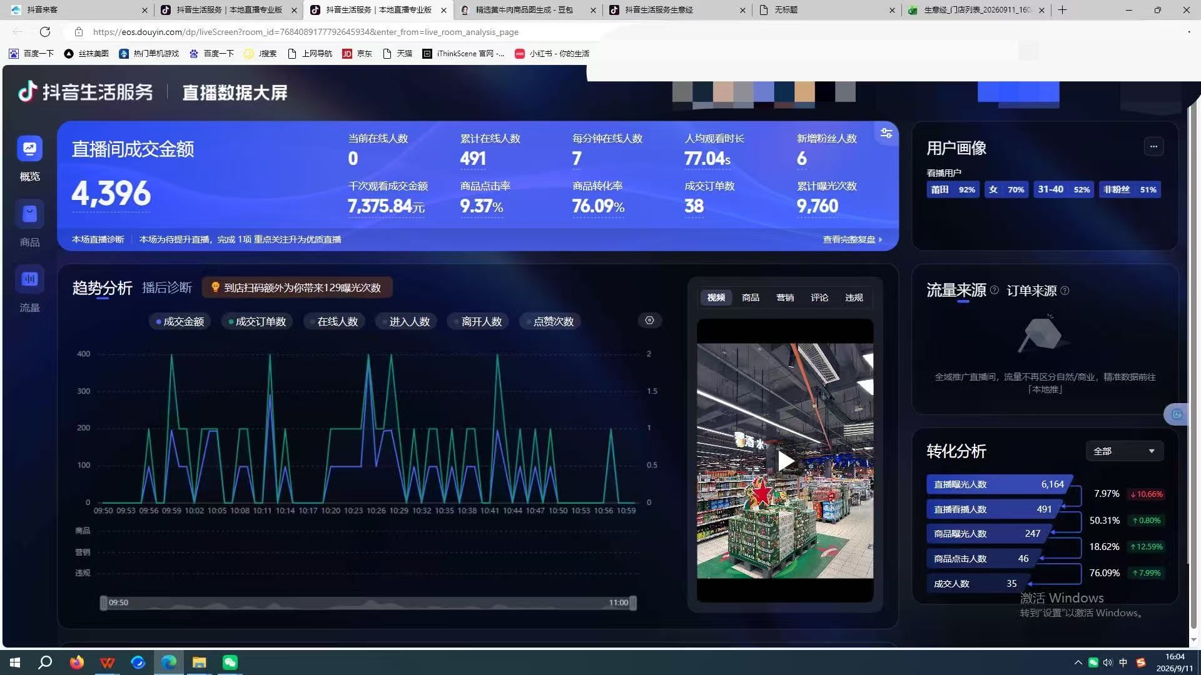
Task: Open a new browser tab
Action: [x=1062, y=10]
